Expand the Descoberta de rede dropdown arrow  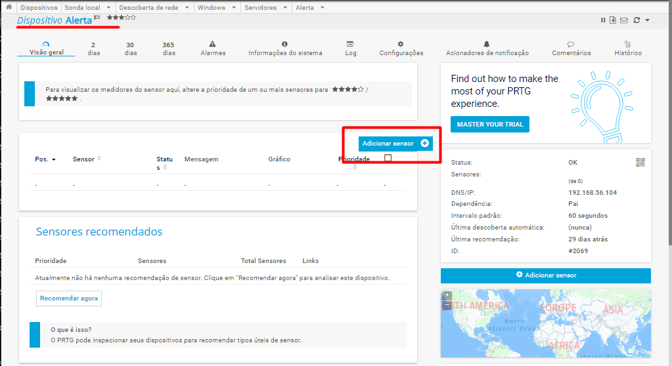point(187,8)
